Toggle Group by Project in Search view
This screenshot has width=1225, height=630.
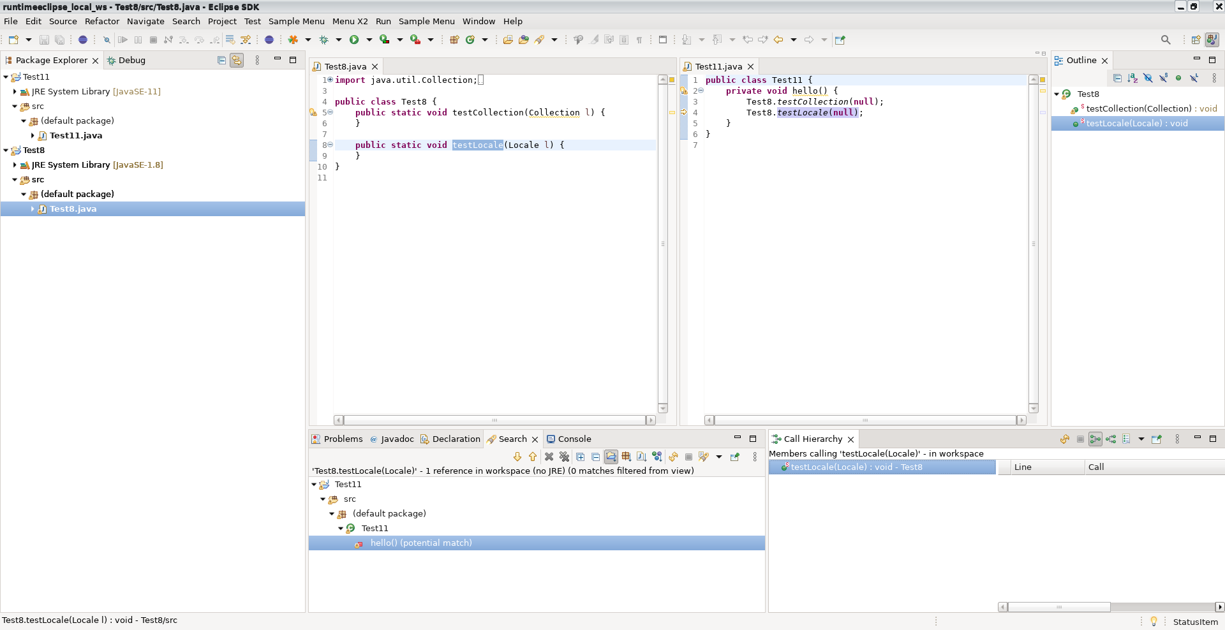point(611,457)
